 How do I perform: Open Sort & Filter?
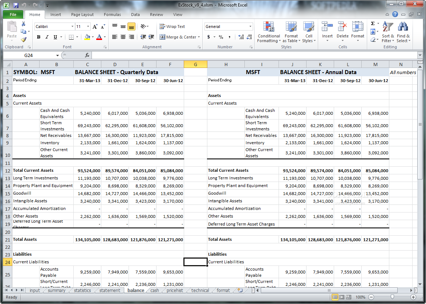(388, 32)
